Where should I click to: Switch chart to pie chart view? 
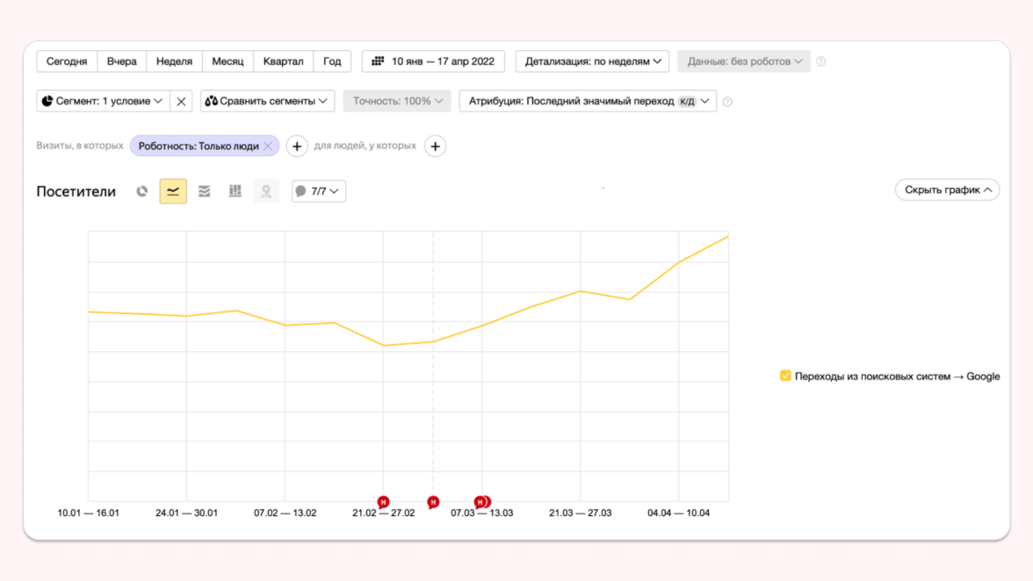[x=142, y=191]
